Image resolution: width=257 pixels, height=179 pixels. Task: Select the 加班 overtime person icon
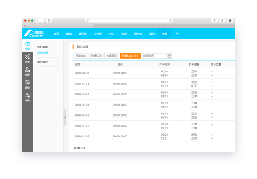tap(27, 70)
